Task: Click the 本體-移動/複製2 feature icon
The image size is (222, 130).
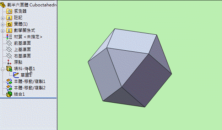Action: point(9,88)
